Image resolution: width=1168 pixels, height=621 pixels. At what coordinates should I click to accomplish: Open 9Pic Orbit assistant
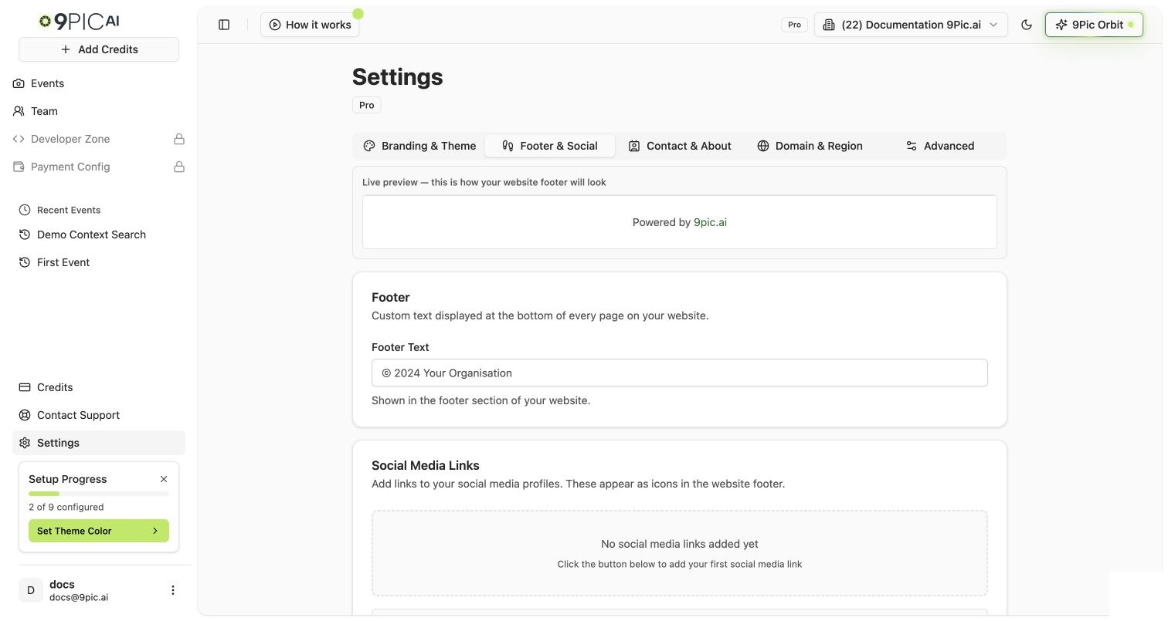[x=1094, y=25]
